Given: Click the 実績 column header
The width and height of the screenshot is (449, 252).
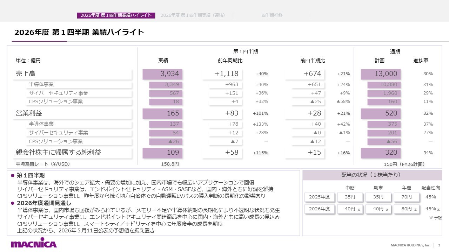Looking at the screenshot, I should 163,61.
